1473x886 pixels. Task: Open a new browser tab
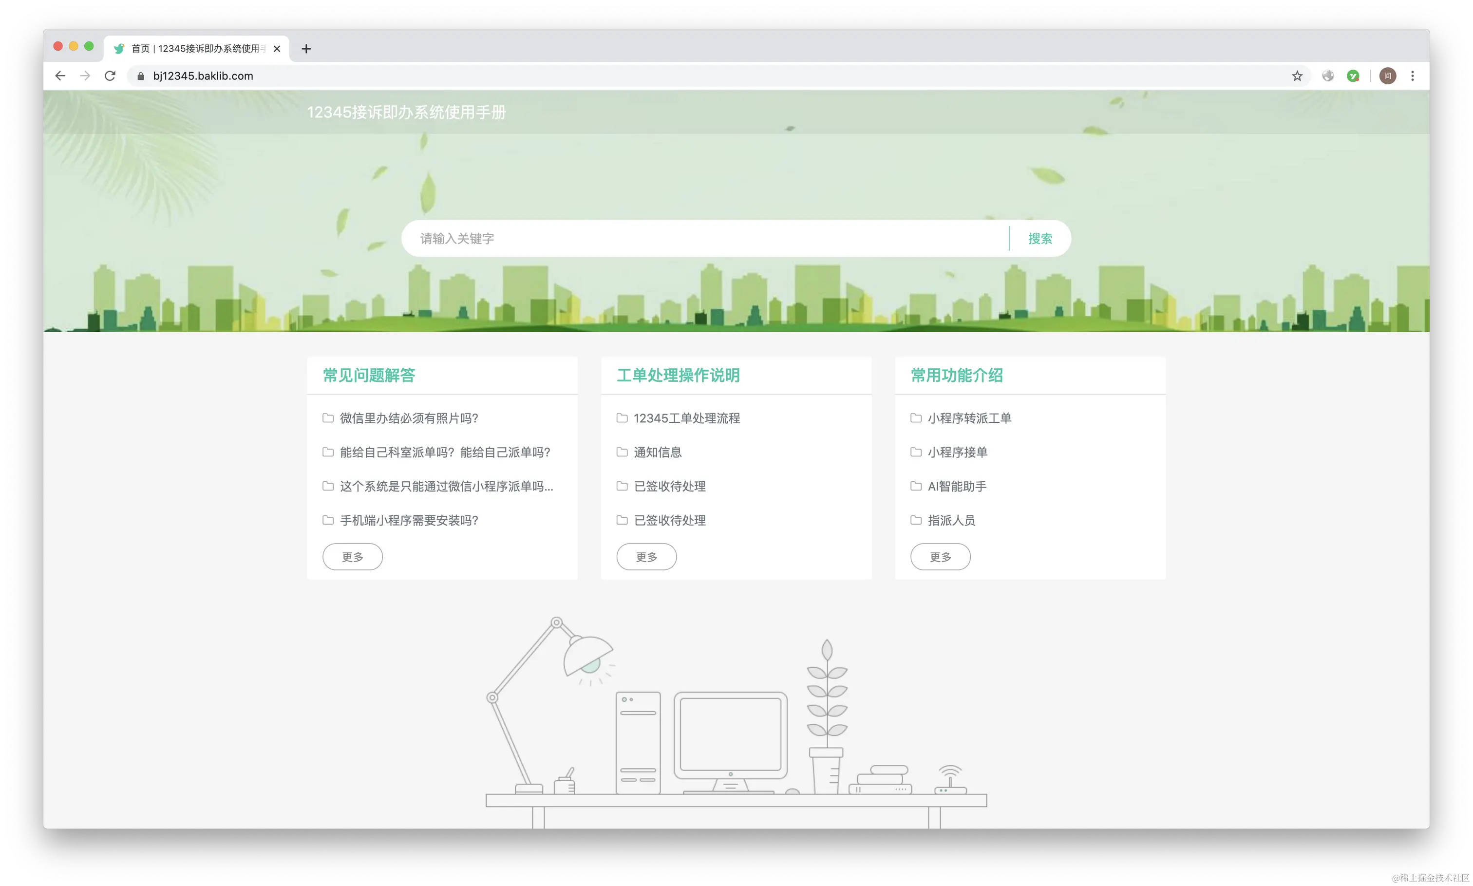coord(306,49)
